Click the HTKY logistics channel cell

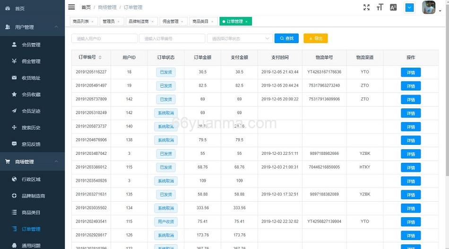[364, 167]
